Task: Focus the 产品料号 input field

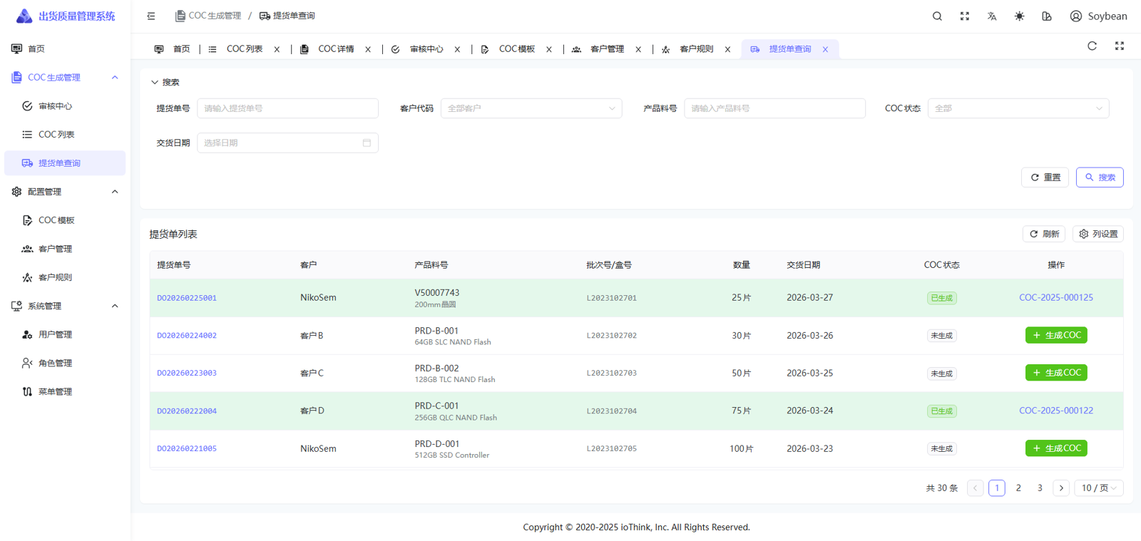Action: 774,108
